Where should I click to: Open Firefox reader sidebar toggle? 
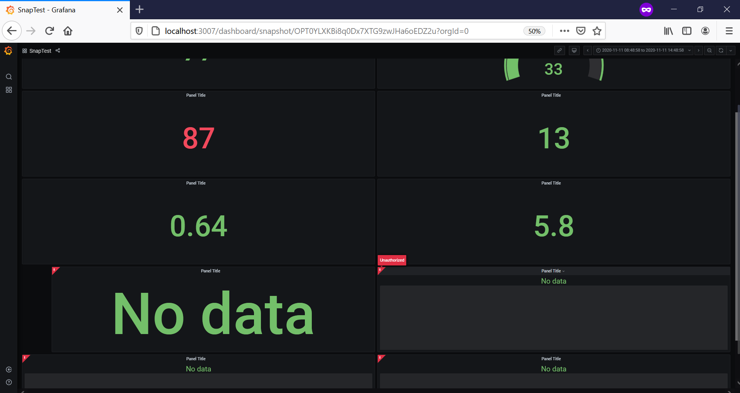coord(686,31)
